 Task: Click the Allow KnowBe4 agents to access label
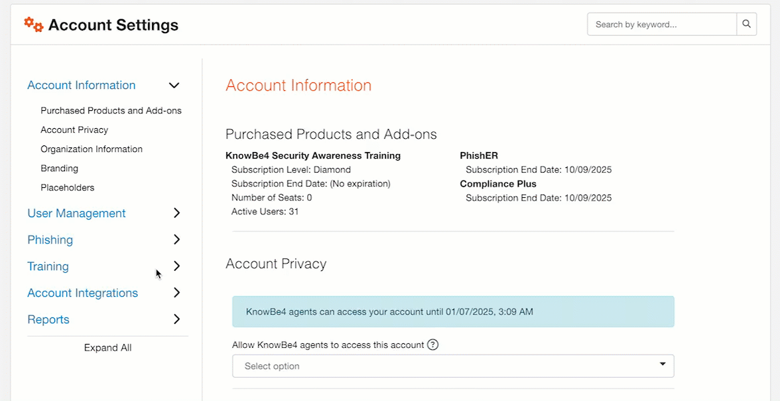pyautogui.click(x=328, y=345)
